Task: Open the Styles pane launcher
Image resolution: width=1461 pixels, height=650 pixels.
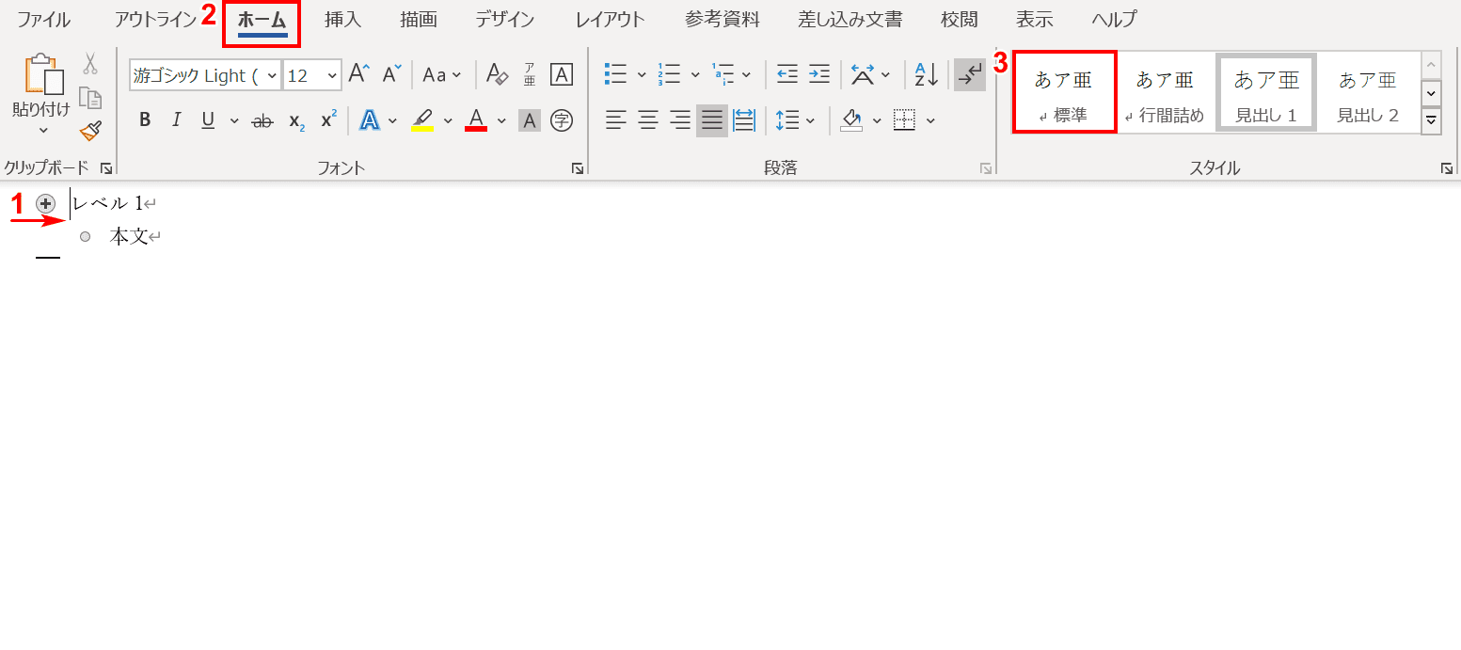Action: click(x=1446, y=168)
